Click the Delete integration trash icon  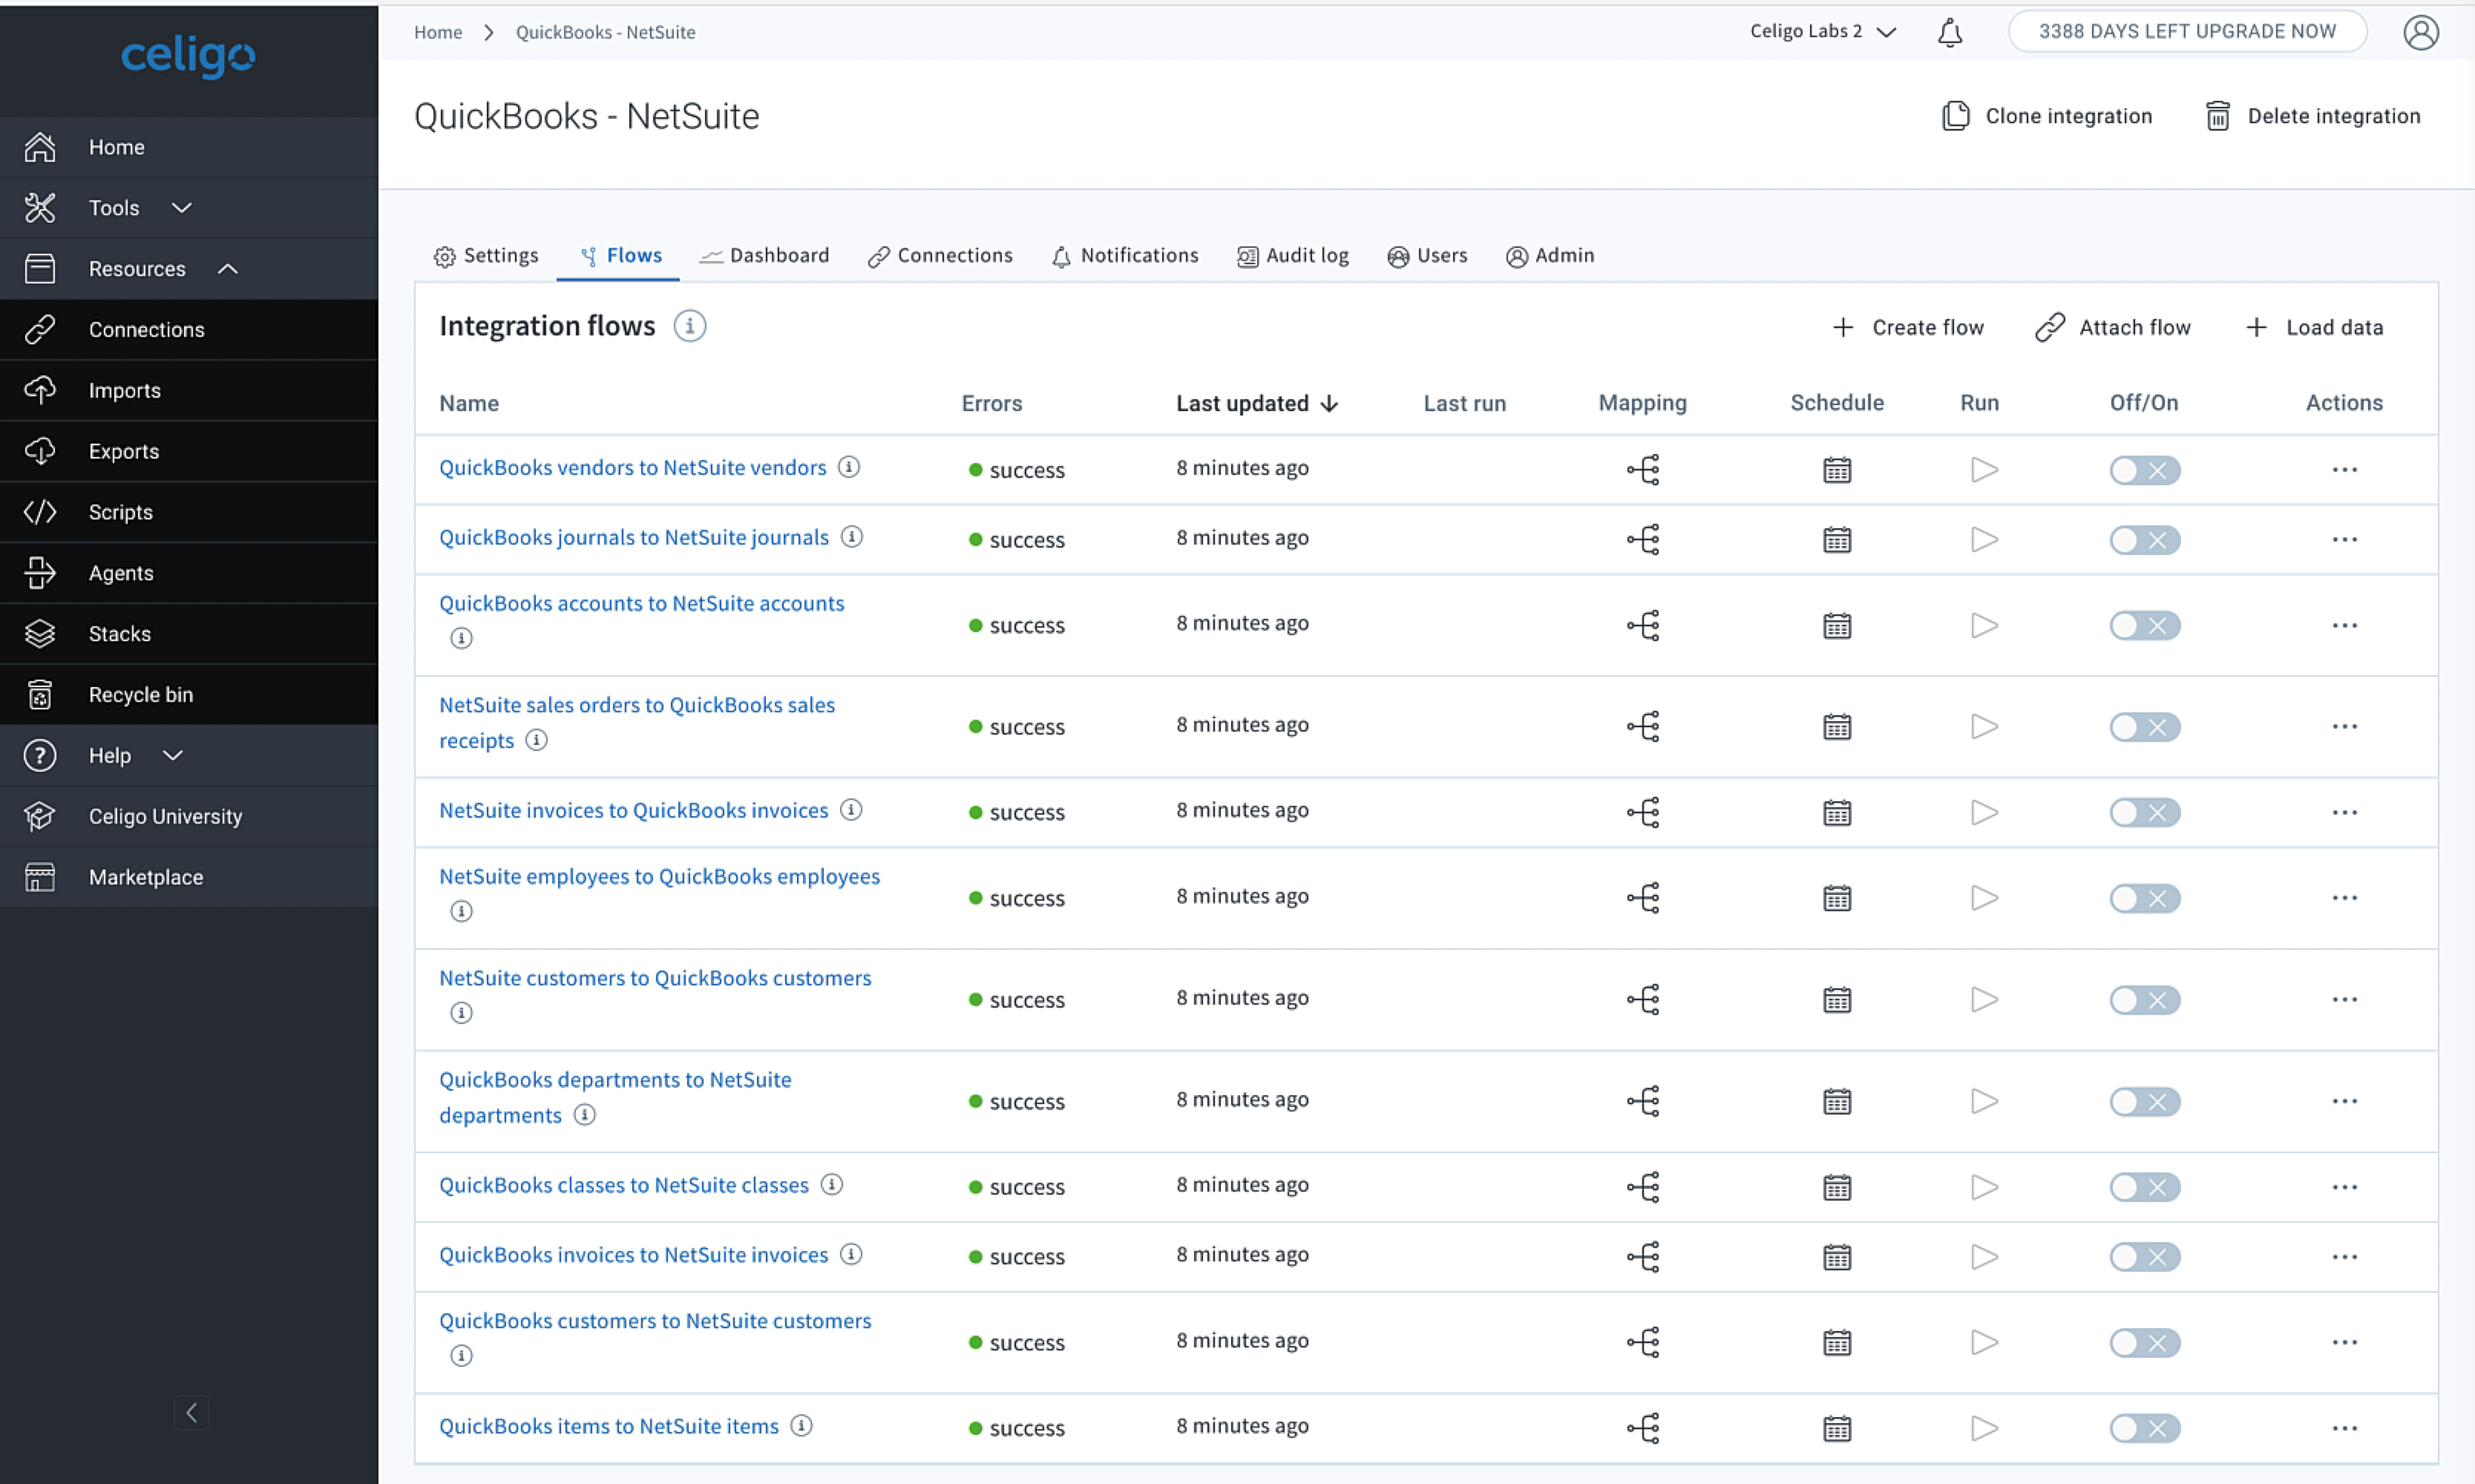(2217, 116)
